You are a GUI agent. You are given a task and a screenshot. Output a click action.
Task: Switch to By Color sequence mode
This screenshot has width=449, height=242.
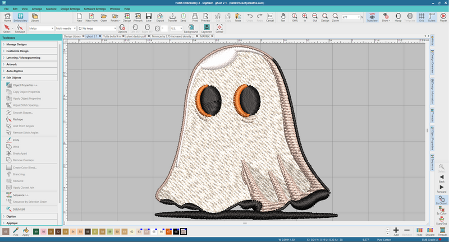point(442,211)
